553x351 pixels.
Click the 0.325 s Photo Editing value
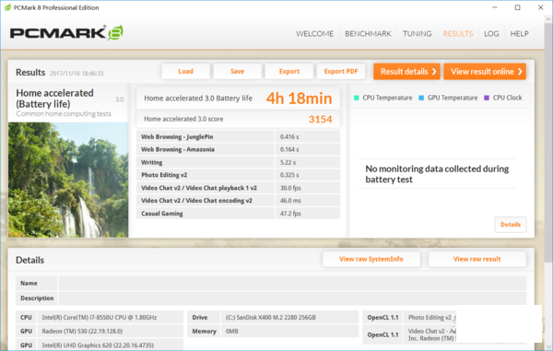[x=289, y=175]
